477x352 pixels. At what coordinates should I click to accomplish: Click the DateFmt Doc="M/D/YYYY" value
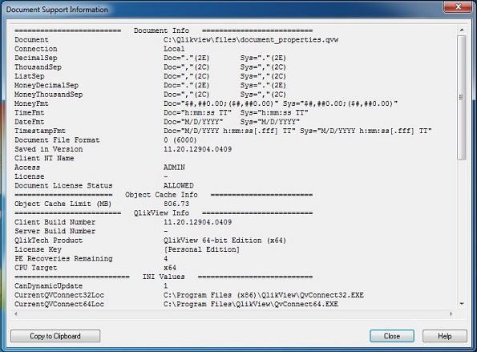(193, 122)
